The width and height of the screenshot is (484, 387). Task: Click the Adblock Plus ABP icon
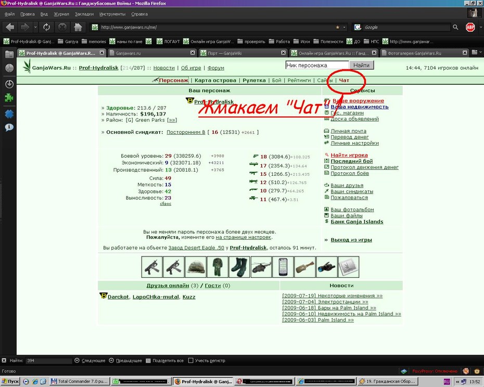(x=470, y=27)
